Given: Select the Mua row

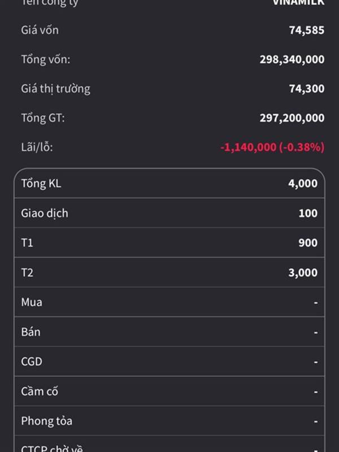Looking at the screenshot, I should click(169, 302).
